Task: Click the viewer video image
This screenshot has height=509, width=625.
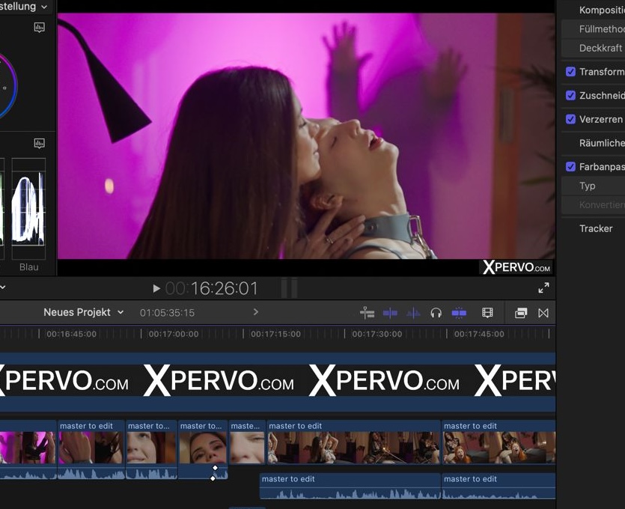Action: coord(306,136)
